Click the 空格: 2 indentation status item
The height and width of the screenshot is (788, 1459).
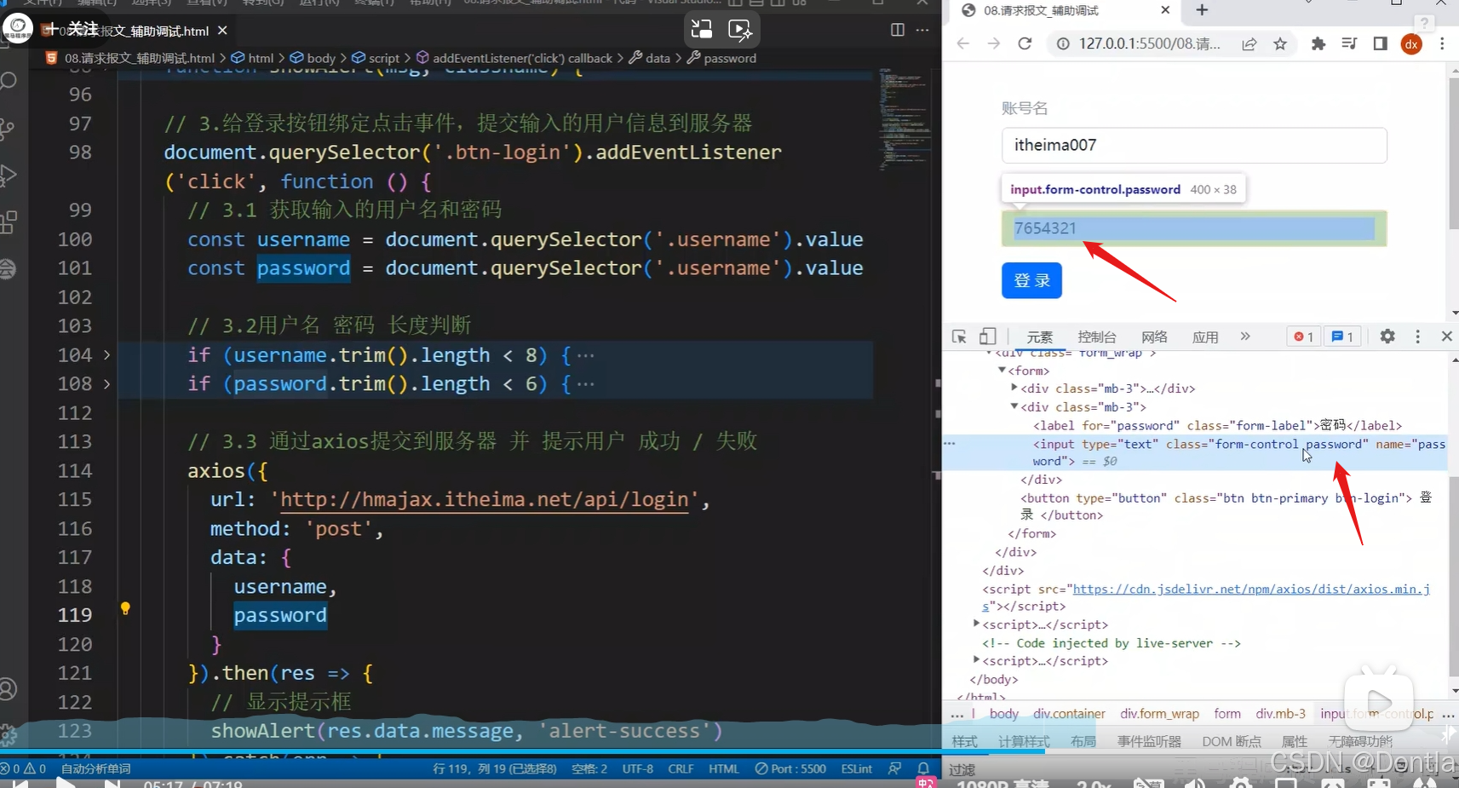tap(589, 768)
